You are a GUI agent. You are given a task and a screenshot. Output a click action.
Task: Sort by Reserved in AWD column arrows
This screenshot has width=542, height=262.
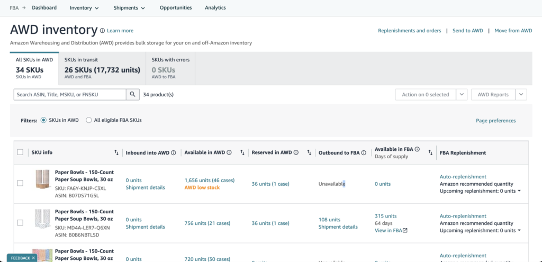(x=309, y=152)
